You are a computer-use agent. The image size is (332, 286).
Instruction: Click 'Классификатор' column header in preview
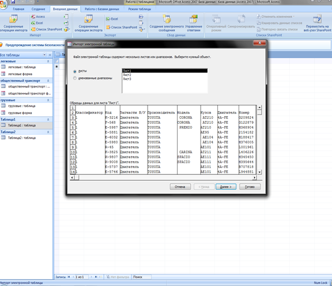click(x=89, y=113)
